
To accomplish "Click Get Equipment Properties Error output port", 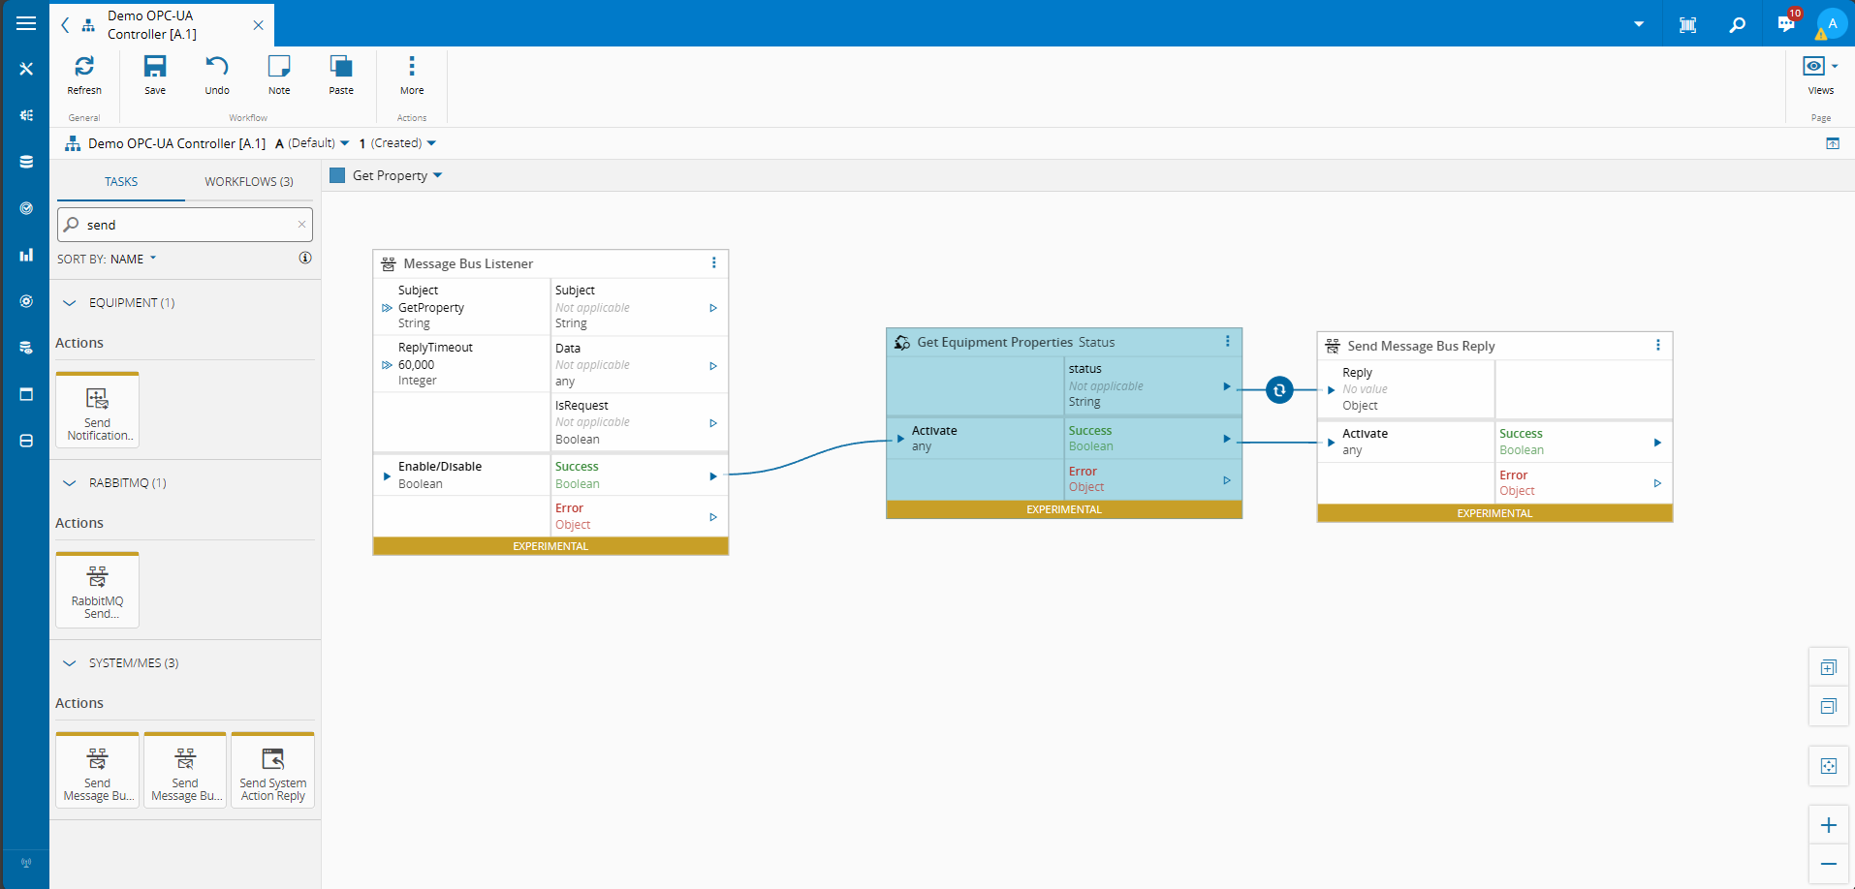I will 1227,480.
